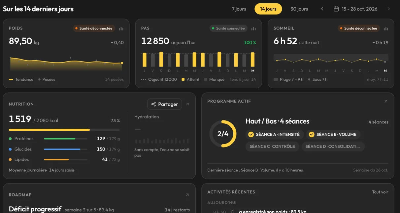
Task: Open the 15 - 28 oct. 2026 date picker
Action: click(x=355, y=9)
